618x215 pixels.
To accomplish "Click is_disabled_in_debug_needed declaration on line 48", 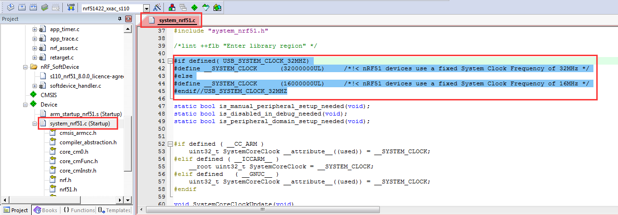I will 260,114.
